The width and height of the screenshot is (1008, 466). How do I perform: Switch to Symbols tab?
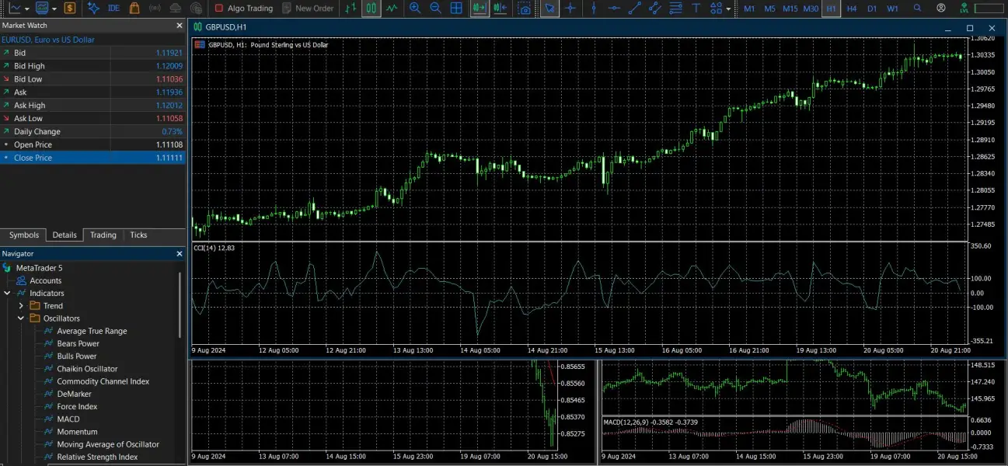pos(24,235)
